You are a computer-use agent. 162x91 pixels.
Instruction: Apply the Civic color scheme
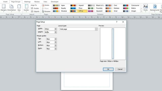coord(111,5)
